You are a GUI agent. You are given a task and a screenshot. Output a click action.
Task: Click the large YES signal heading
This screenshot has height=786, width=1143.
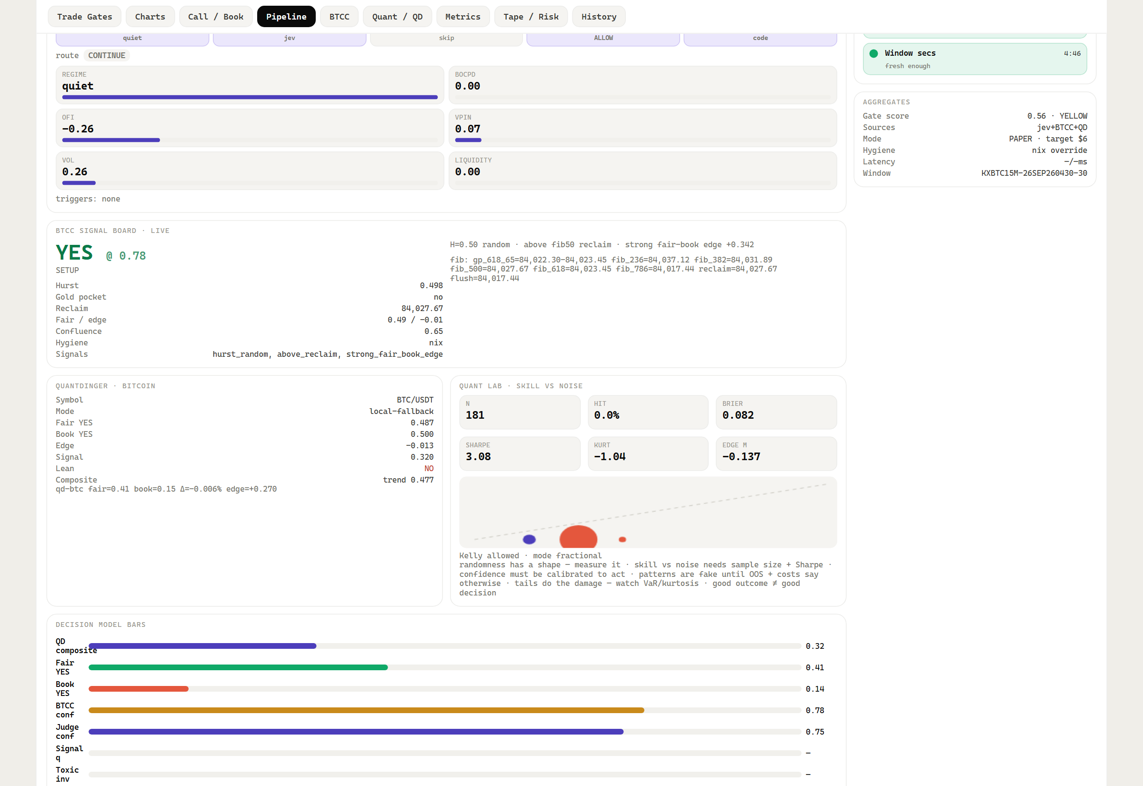(74, 252)
